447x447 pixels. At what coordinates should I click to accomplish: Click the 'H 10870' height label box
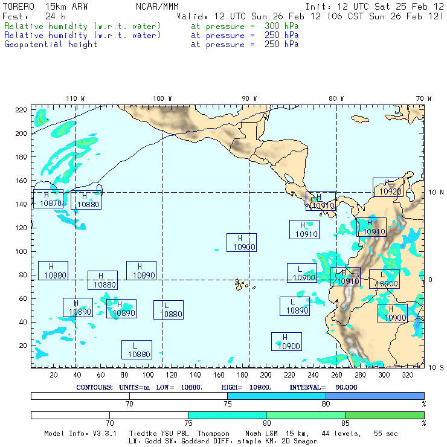tap(48, 199)
